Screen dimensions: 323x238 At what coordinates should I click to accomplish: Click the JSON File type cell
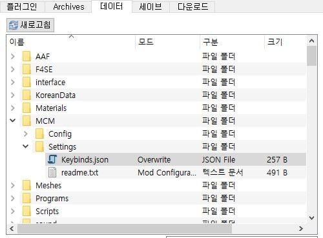[218, 159]
